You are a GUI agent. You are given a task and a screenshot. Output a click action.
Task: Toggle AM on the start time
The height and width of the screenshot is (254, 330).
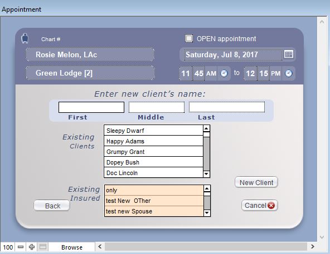click(x=211, y=73)
